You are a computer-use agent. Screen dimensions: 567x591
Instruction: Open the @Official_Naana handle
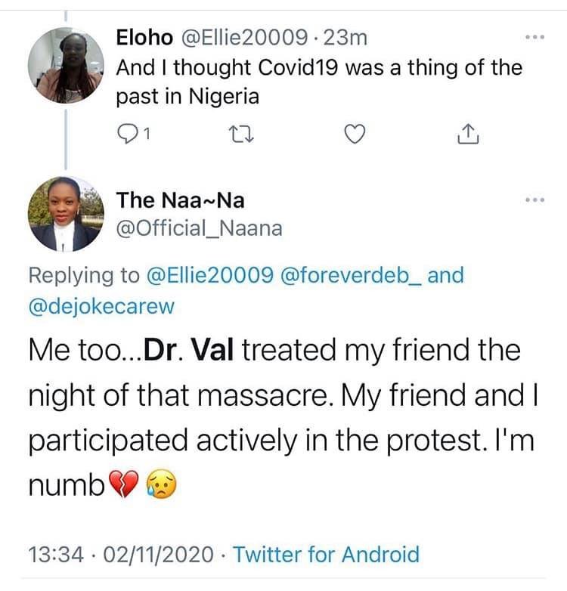[199, 228]
